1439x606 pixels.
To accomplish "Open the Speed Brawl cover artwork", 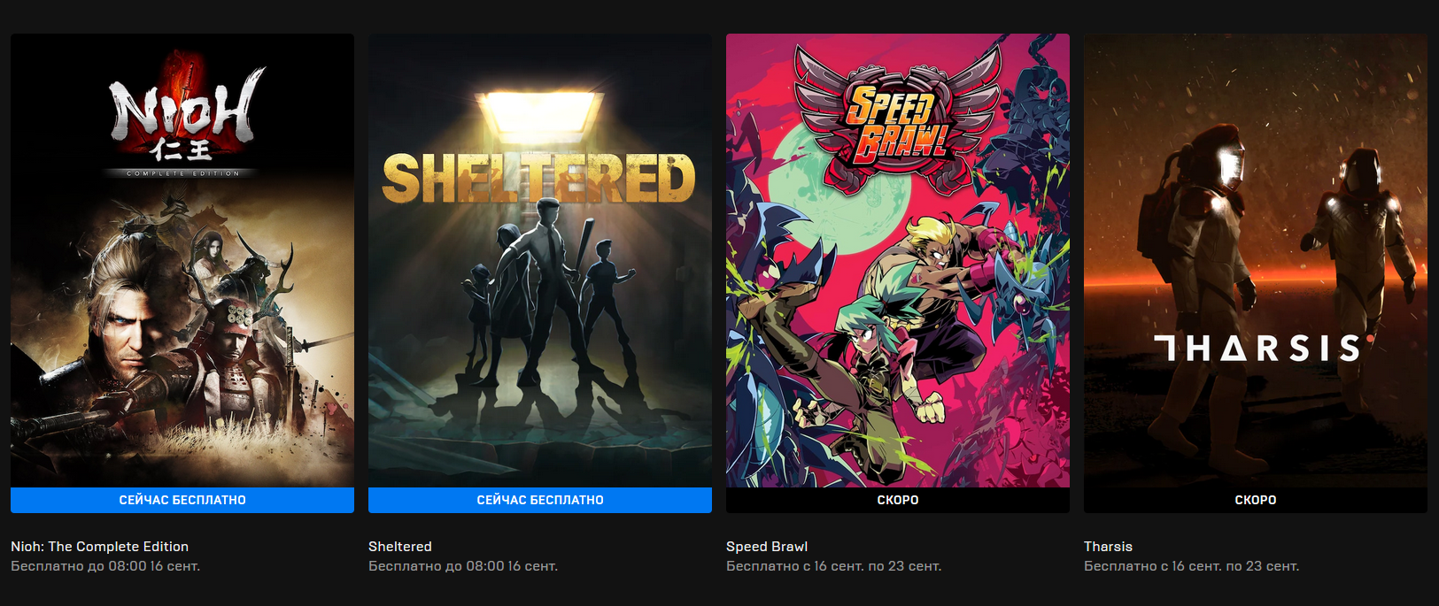I will (x=898, y=260).
